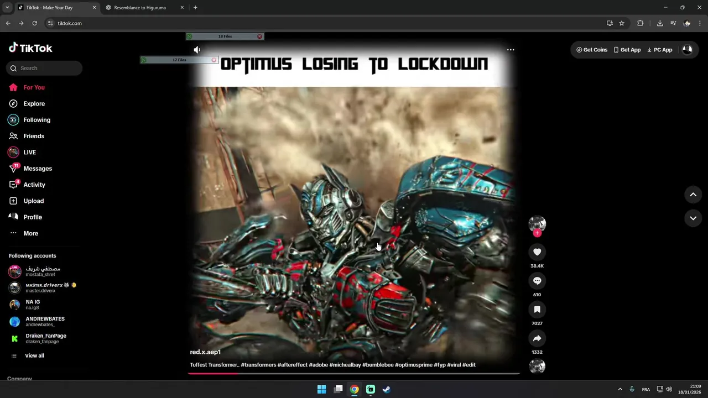Open the video's three-dot options menu
The height and width of the screenshot is (398, 708).
coord(511,50)
